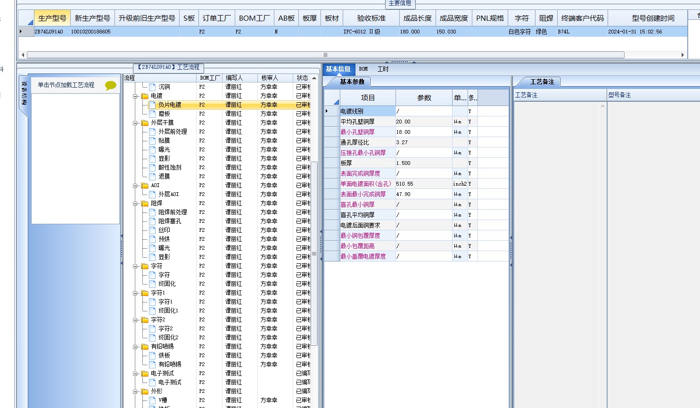700x408 pixels.
Task: Collapse the 字符 tree node
Action: [x=135, y=266]
